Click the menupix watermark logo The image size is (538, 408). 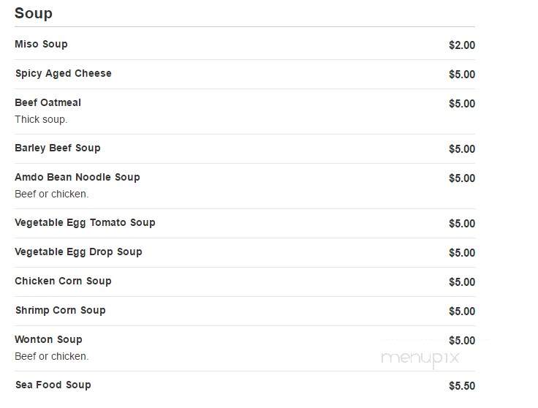click(x=420, y=358)
